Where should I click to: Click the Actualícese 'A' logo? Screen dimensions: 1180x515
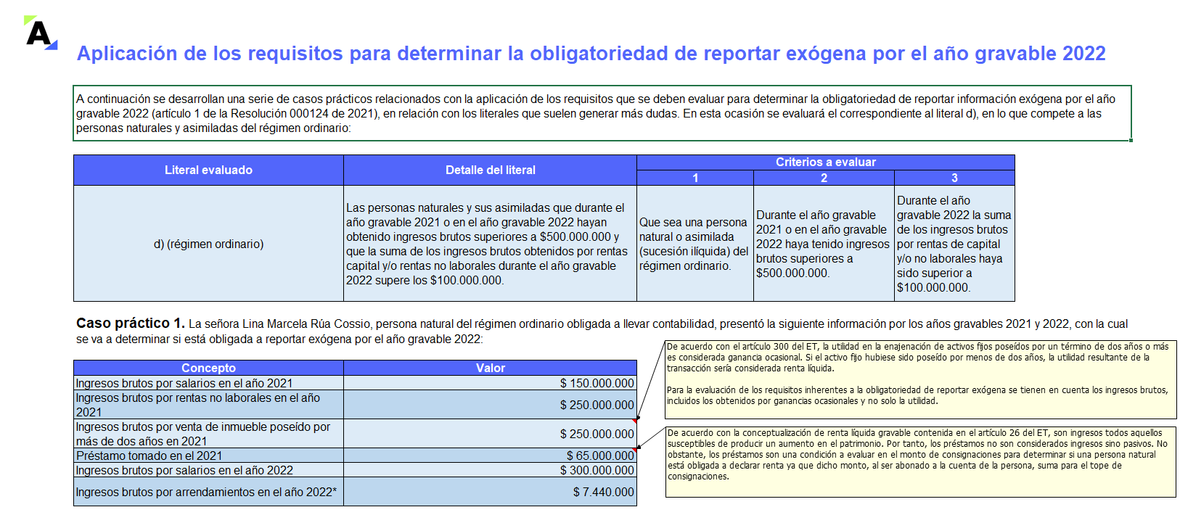[41, 33]
